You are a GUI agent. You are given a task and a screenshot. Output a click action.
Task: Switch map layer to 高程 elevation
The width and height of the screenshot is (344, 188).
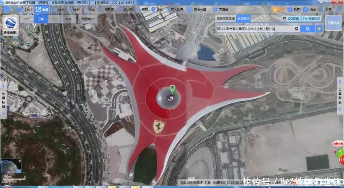[68, 19]
